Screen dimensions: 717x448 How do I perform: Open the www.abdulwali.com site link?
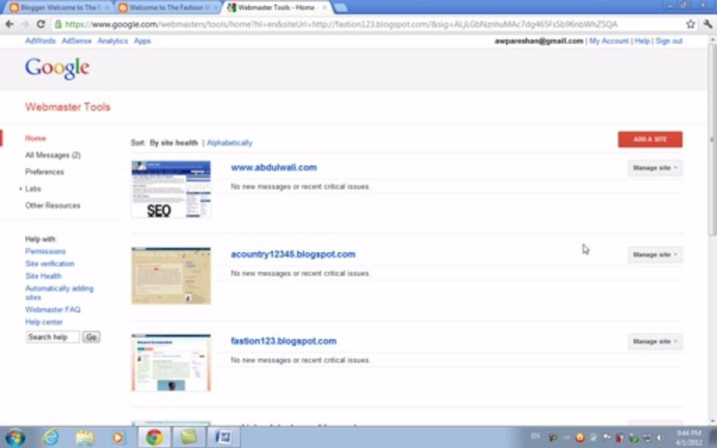pyautogui.click(x=273, y=167)
